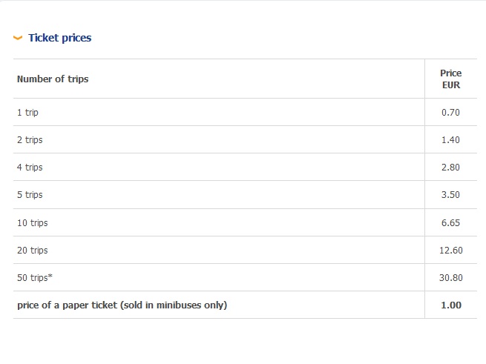
Task: Select the 1 trip row label
Action: tap(27, 113)
